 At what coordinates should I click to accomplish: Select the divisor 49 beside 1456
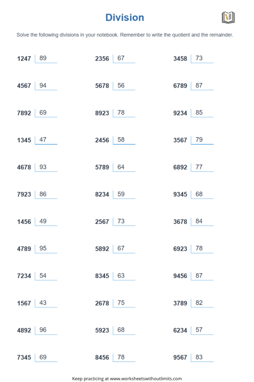tap(43, 222)
